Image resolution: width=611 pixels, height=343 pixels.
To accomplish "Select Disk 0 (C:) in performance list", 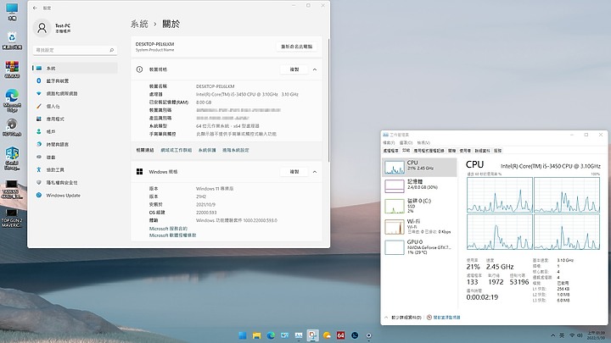I will [x=420, y=206].
